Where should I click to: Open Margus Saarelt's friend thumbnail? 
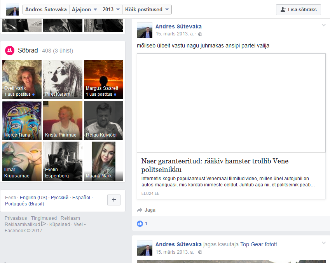(x=103, y=79)
